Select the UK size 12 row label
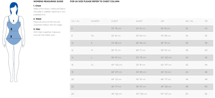Viewport: 215px width, 98px height. [x=72, y=50]
